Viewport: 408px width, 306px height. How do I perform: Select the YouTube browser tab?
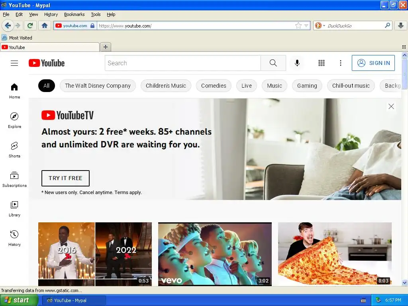pyautogui.click(x=50, y=47)
